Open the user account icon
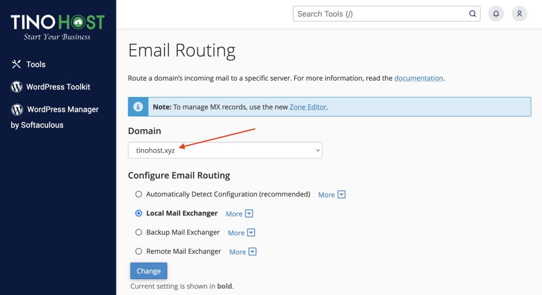The width and height of the screenshot is (542, 295). [519, 14]
